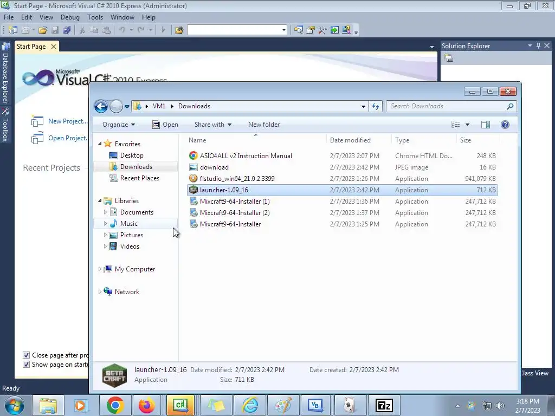This screenshot has height=416, width=555.
Task: Open Paint from the taskbar
Action: coord(283,405)
